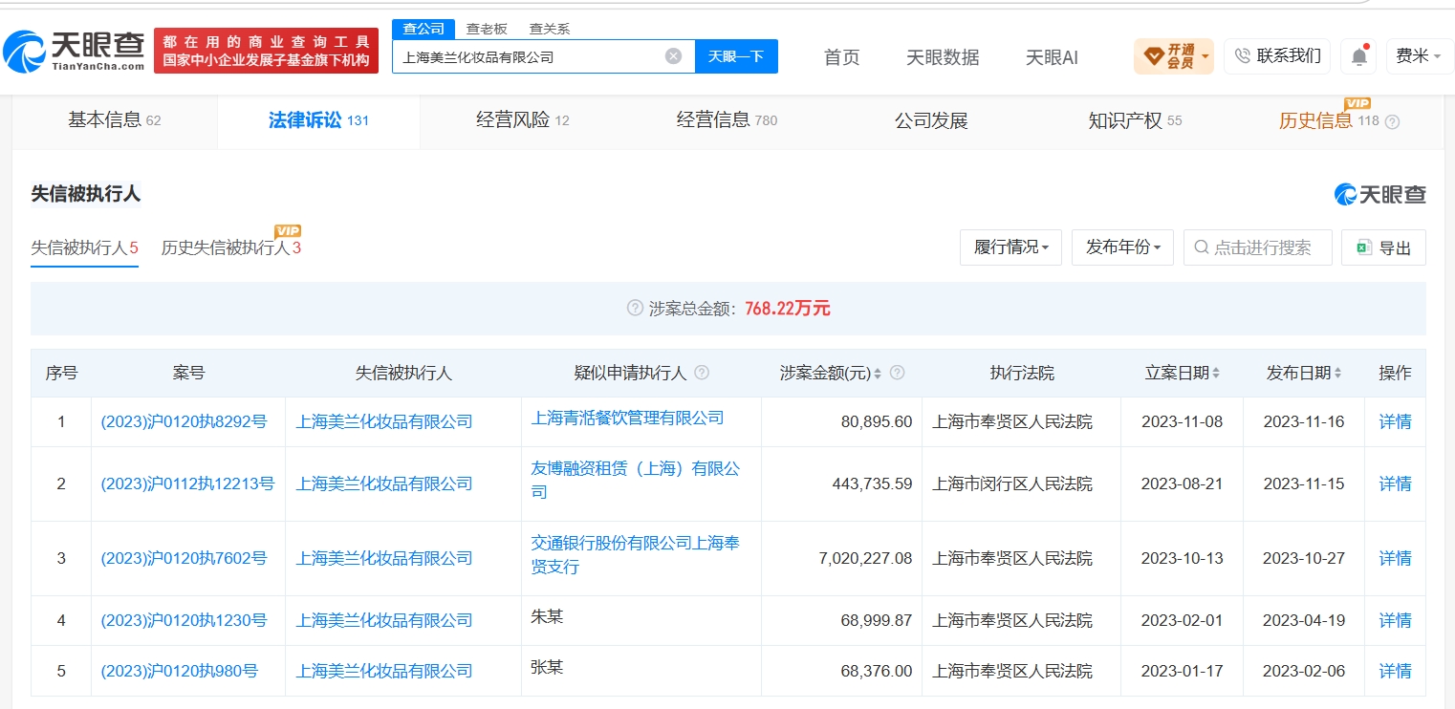Open case (2023)沪0112执12213号

tap(187, 483)
